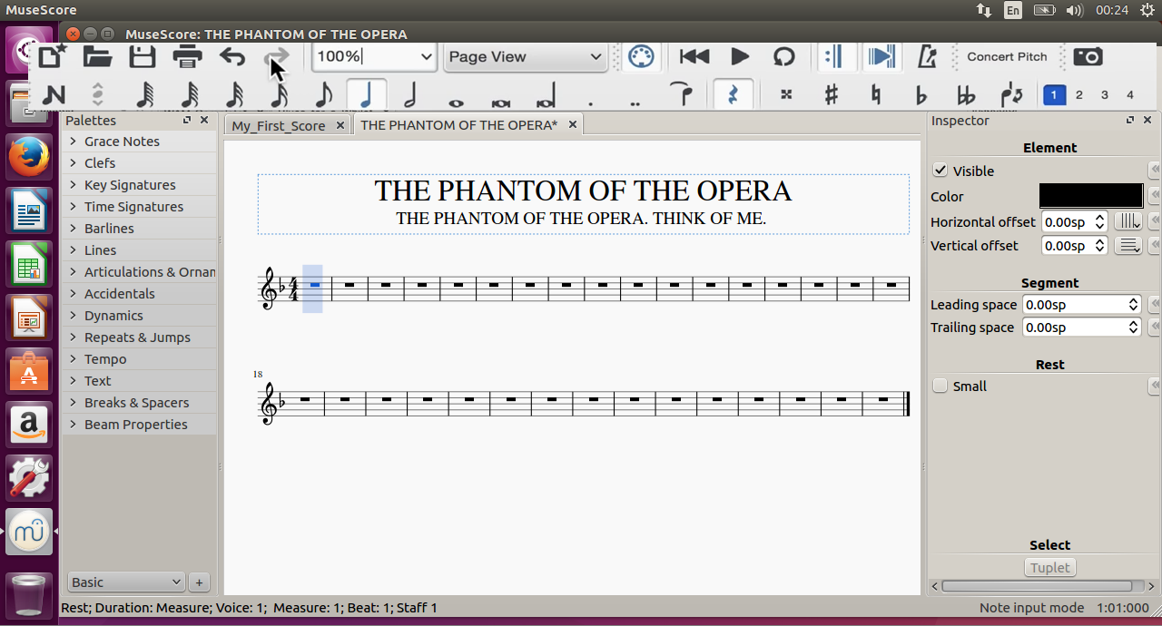Select quarter note duration
1162x626 pixels.
(367, 94)
